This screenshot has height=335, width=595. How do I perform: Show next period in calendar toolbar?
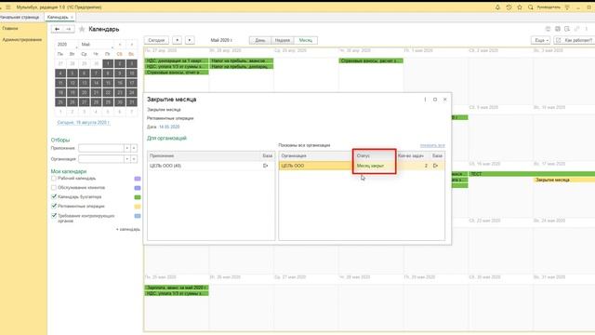coord(190,40)
